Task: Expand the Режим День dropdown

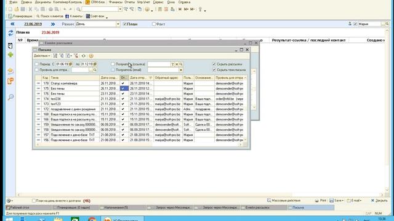Action: click(118, 24)
